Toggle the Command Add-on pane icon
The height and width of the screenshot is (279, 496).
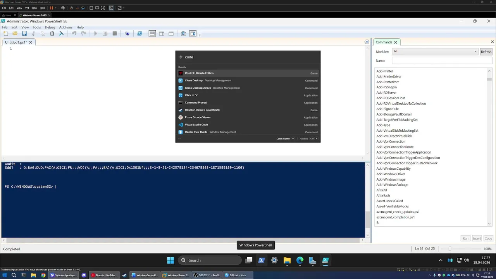pyautogui.click(x=193, y=34)
